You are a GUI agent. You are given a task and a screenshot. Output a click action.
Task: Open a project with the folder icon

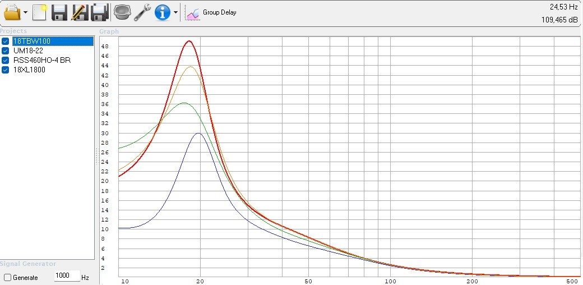coord(12,12)
